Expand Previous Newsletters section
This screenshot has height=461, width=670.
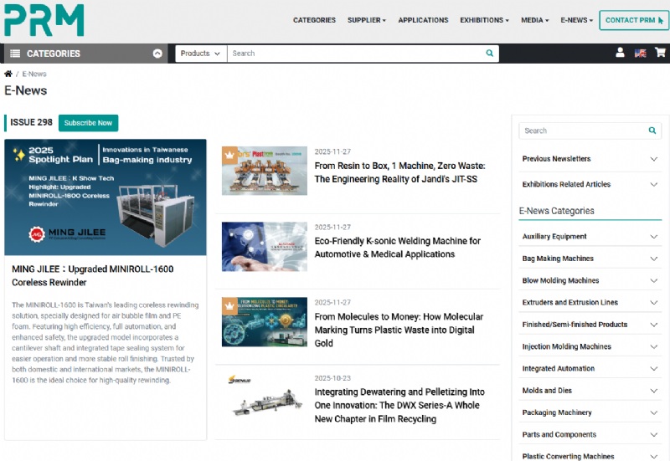point(653,159)
